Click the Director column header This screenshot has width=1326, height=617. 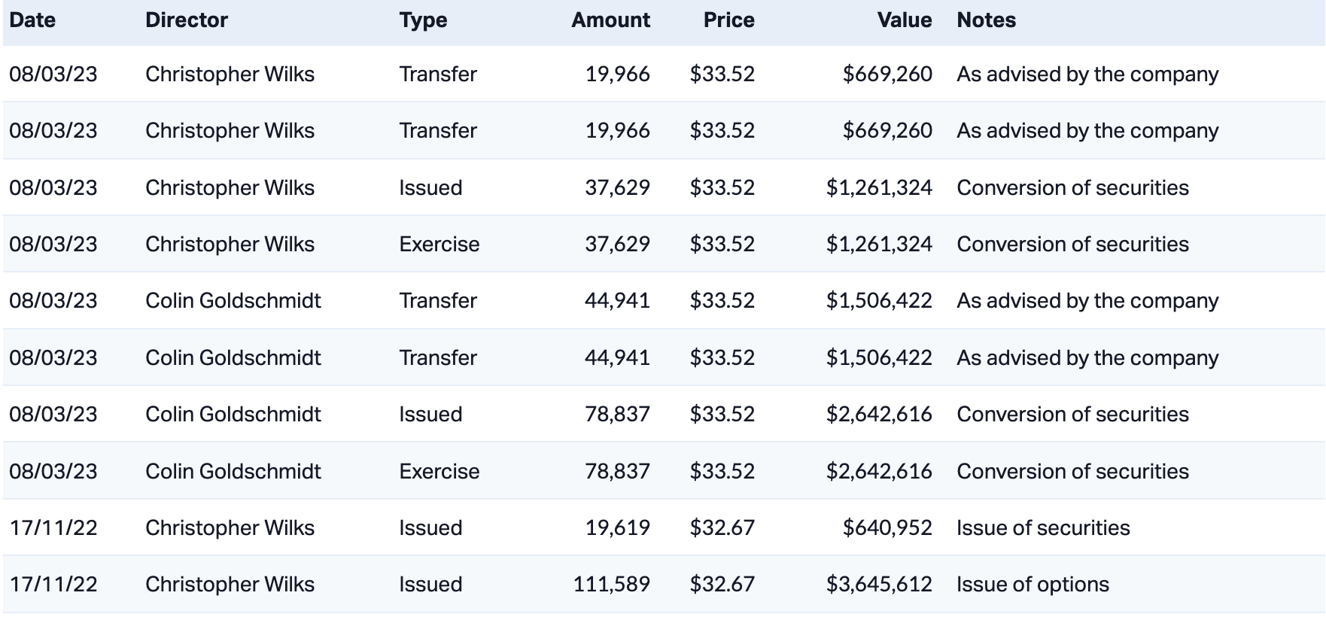(x=186, y=20)
